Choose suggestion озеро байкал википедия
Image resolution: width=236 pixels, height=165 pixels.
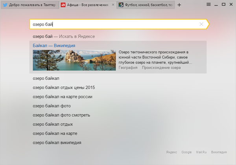(57, 143)
